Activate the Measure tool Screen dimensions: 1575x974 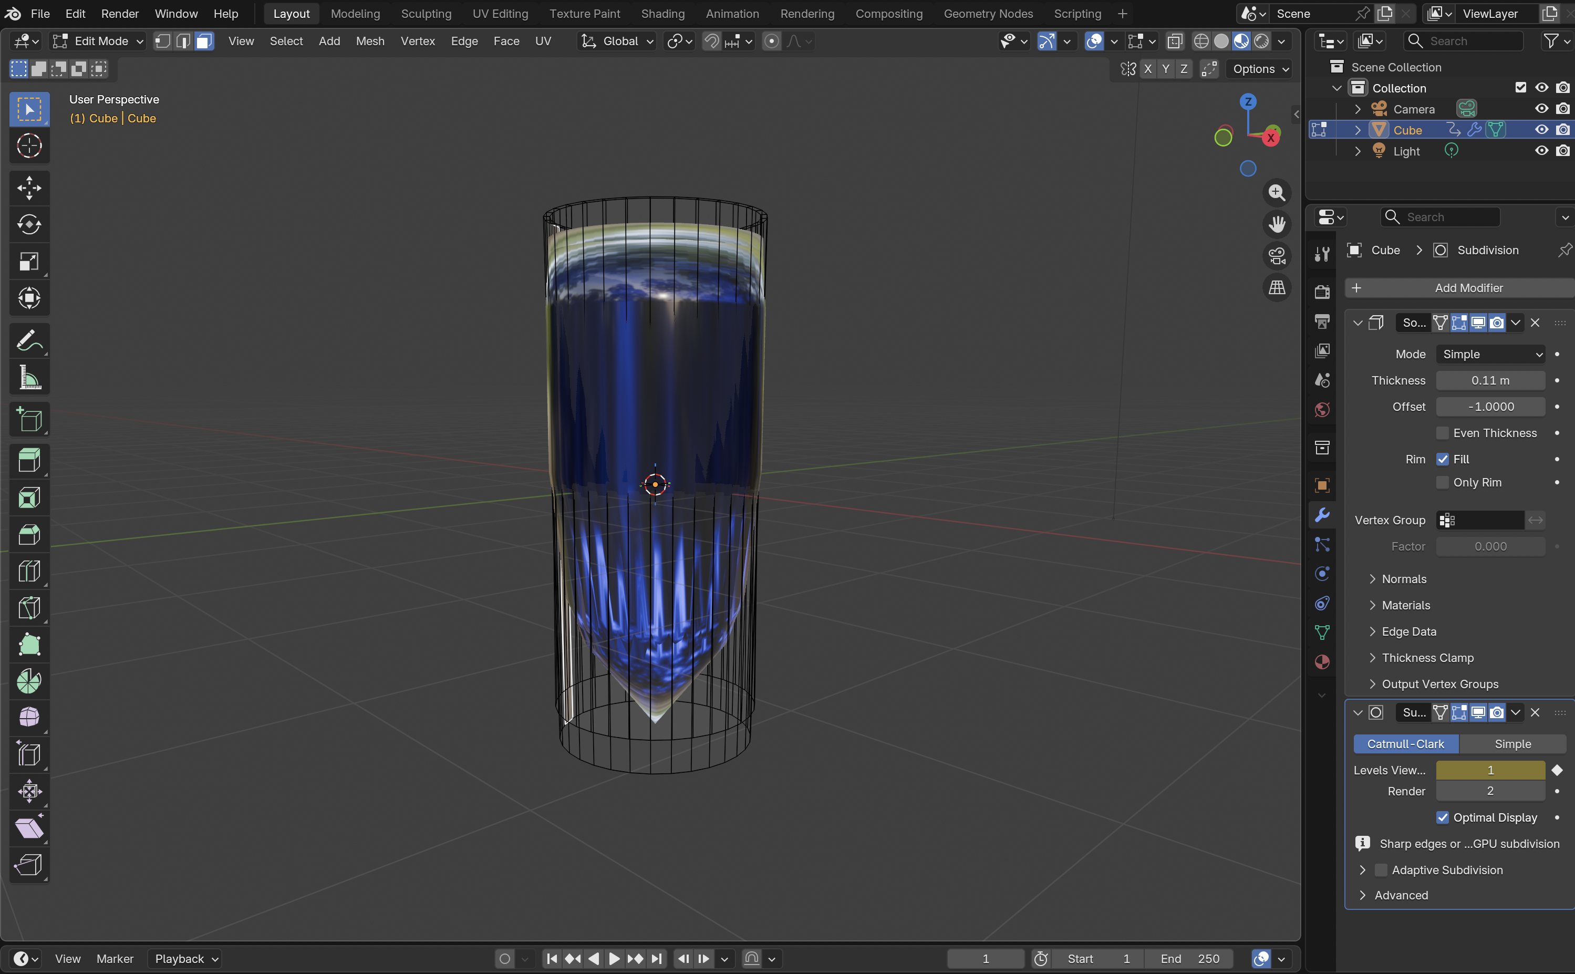[29, 378]
